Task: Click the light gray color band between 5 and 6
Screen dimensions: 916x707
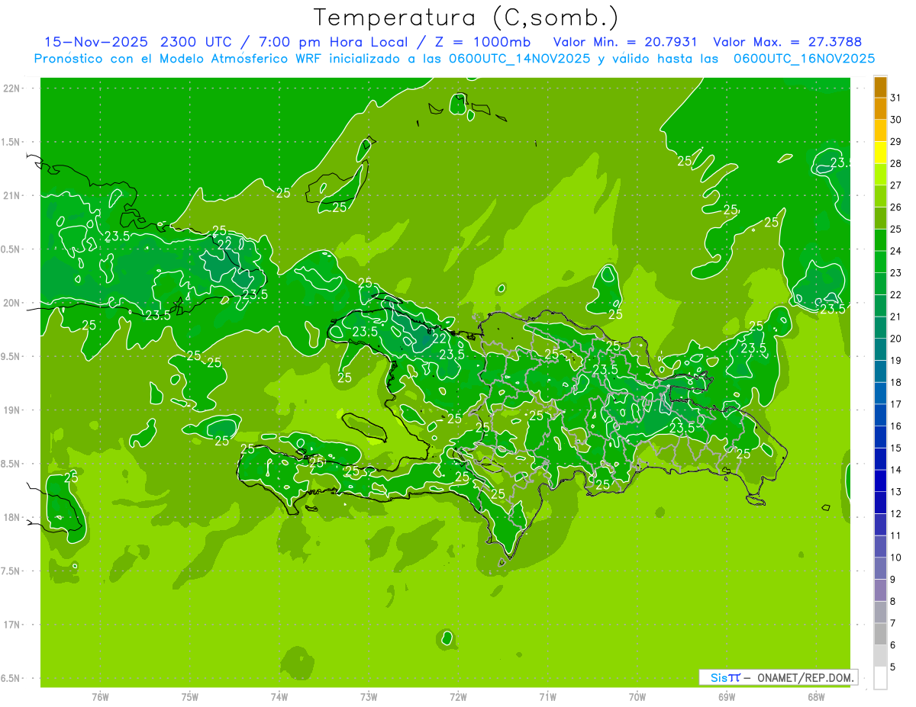Action: pyautogui.click(x=880, y=656)
